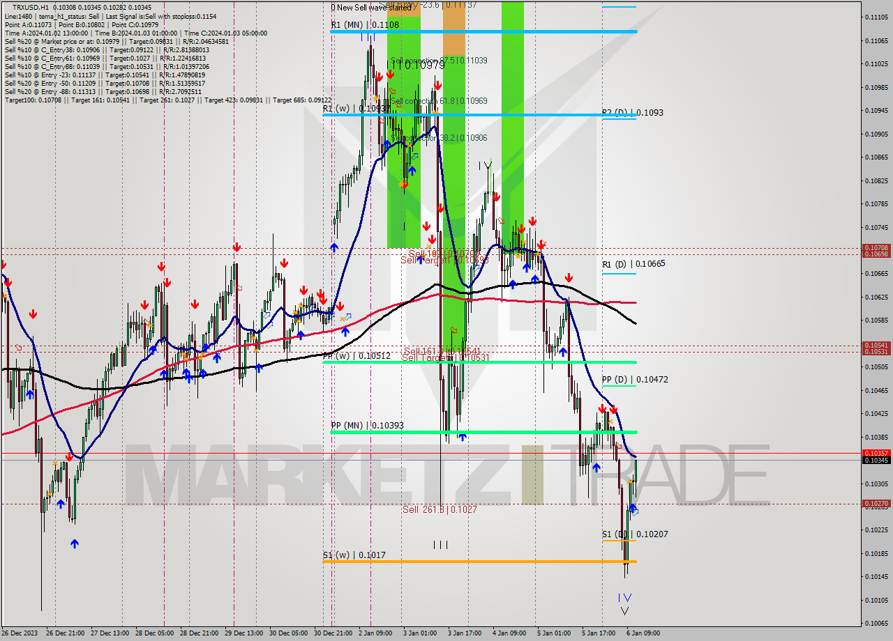Click the 0.10345 current price tag

click(x=876, y=460)
